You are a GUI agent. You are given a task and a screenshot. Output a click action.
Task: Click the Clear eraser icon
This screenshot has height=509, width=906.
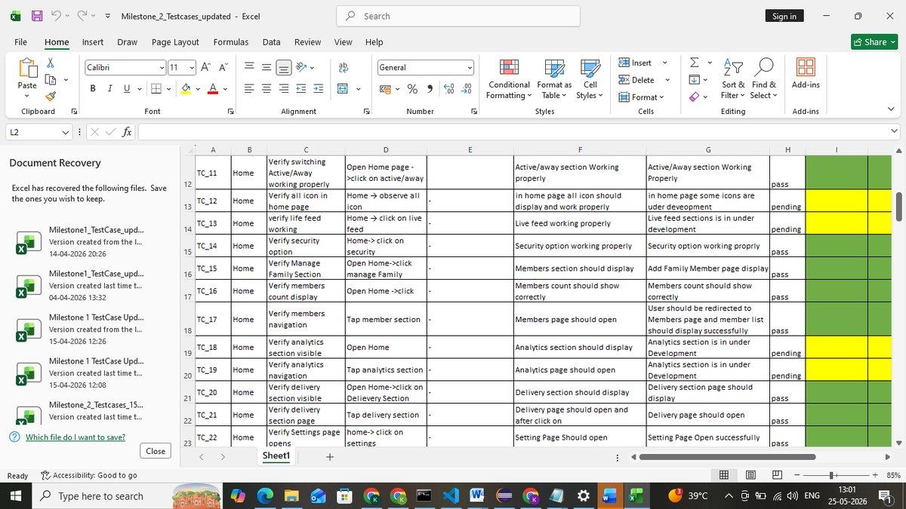coord(694,97)
